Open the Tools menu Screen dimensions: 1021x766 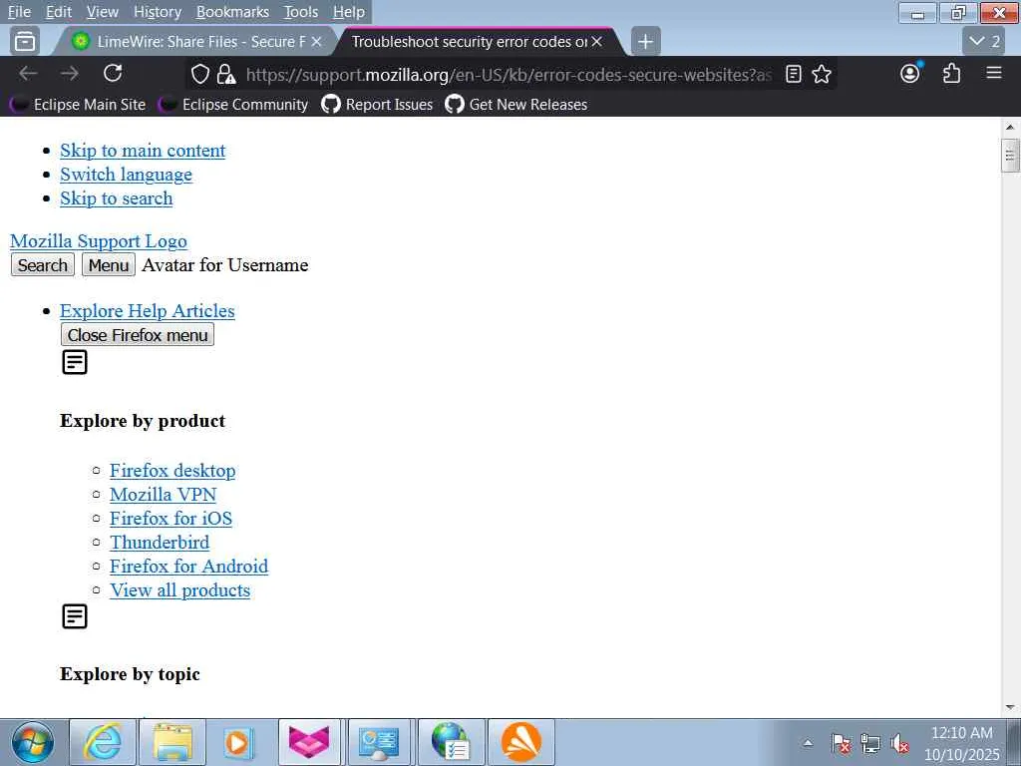click(301, 12)
